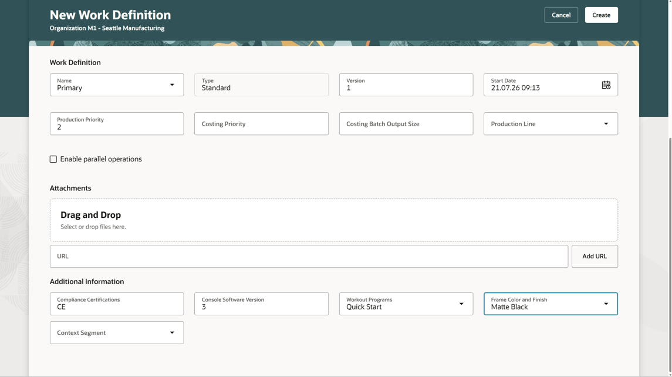Select the Costing Batch Output Size field
The image size is (672, 377).
406,124
